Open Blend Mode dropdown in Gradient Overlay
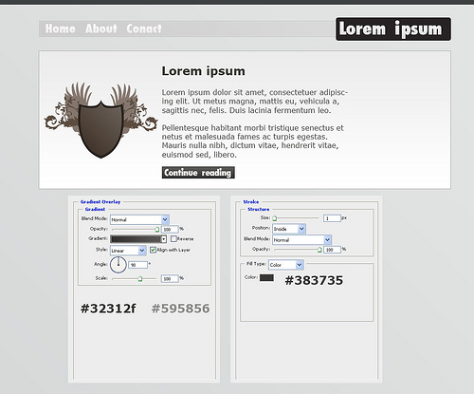This screenshot has height=394, width=474. point(139,219)
